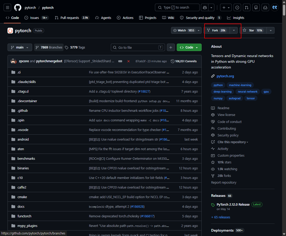The image size is (286, 236).
Task: Click the autograd topic tag
Action: [x=235, y=98]
